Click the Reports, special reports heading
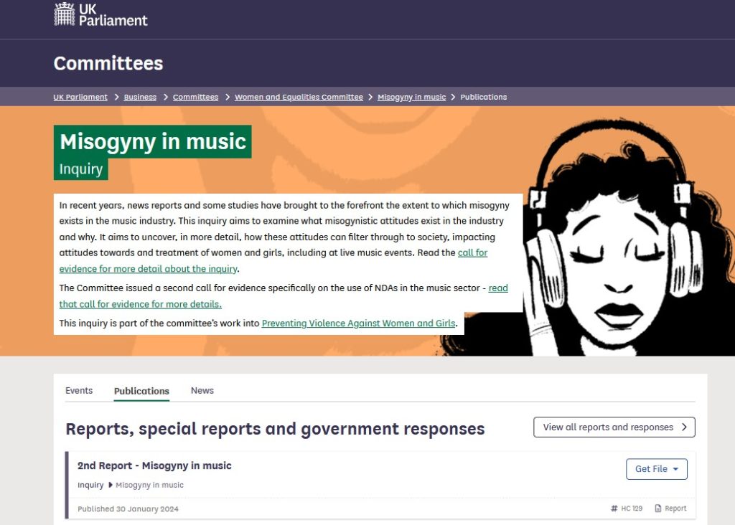Image resolution: width=735 pixels, height=525 pixels. click(x=275, y=428)
